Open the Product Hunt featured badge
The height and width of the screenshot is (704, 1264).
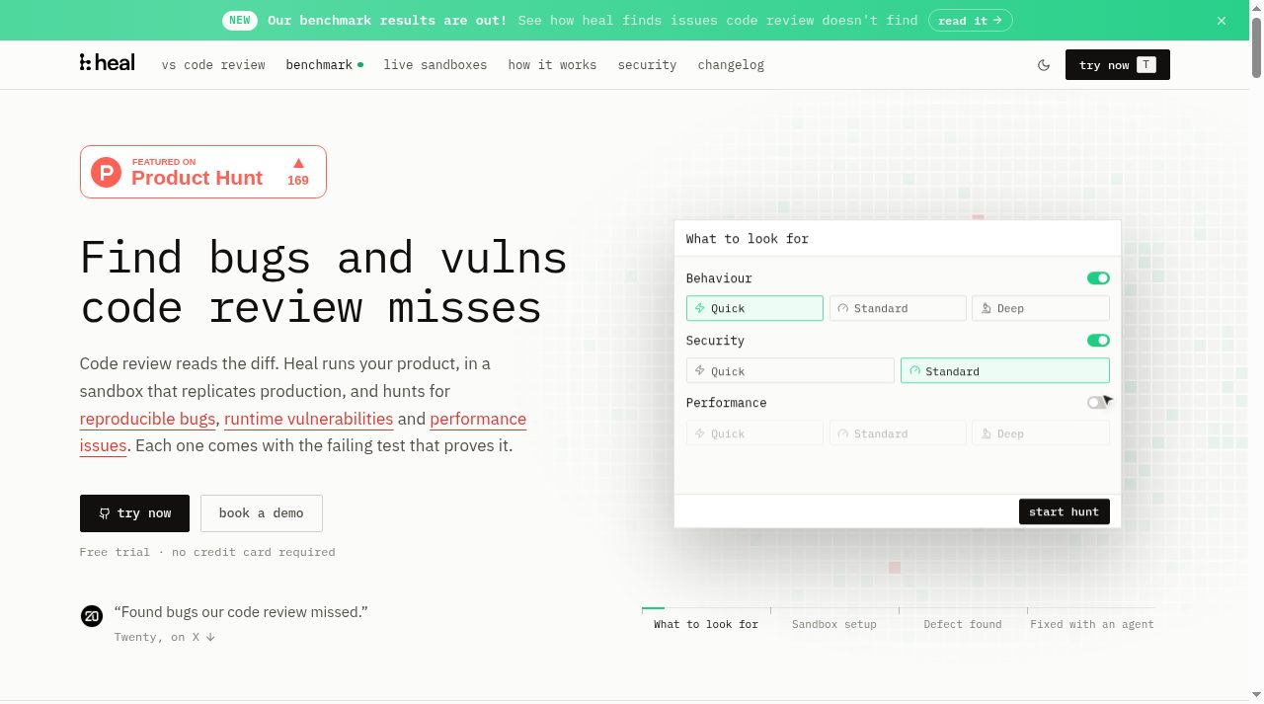203,172
